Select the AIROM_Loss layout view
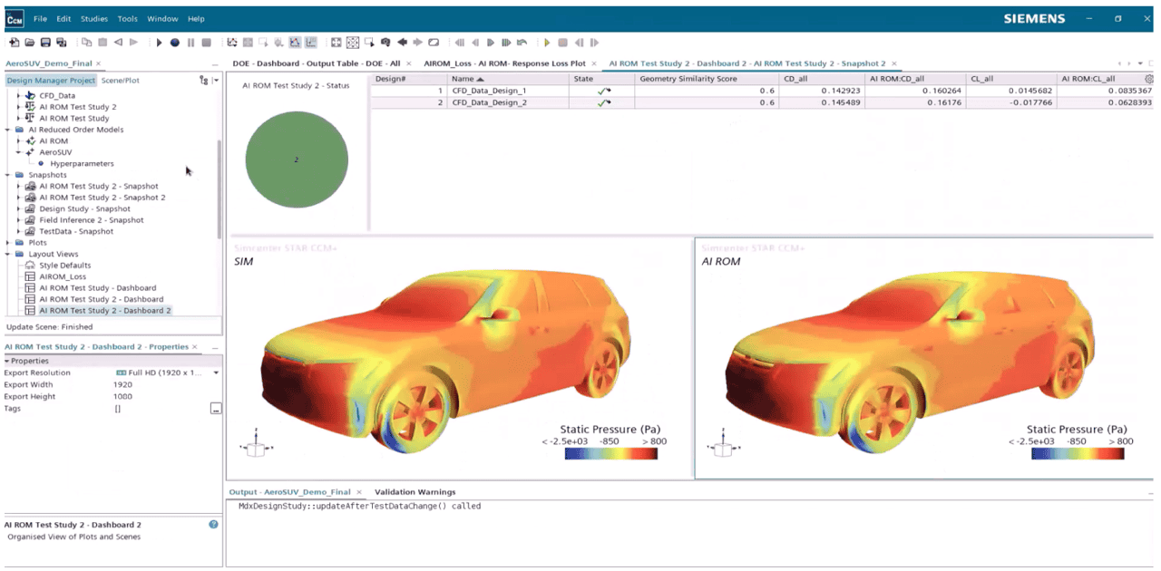Screen dimensions: 1161x571 (63, 276)
